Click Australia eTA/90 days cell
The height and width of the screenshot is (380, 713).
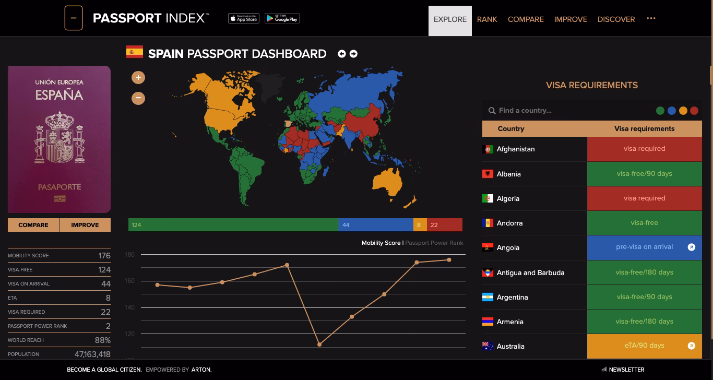(645, 346)
